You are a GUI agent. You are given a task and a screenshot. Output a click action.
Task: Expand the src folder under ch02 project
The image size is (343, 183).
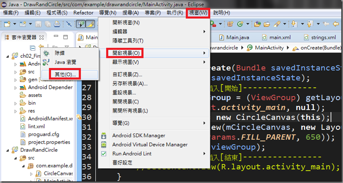click(15, 72)
